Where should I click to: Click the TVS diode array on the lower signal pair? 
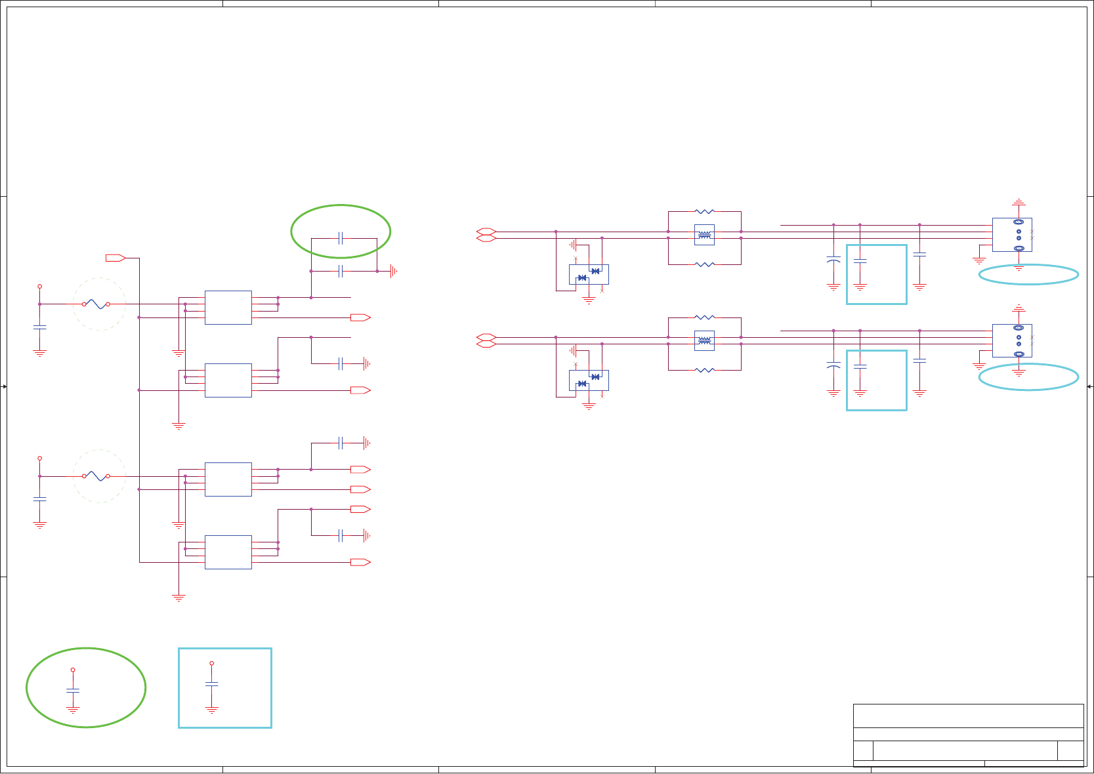(x=589, y=380)
